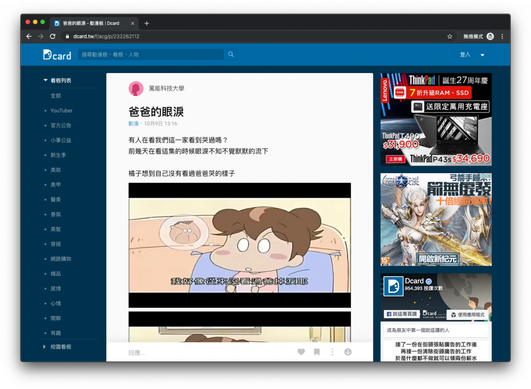The image size is (531, 389).
Task: Open Chrome three-dot menu
Action: click(502, 36)
